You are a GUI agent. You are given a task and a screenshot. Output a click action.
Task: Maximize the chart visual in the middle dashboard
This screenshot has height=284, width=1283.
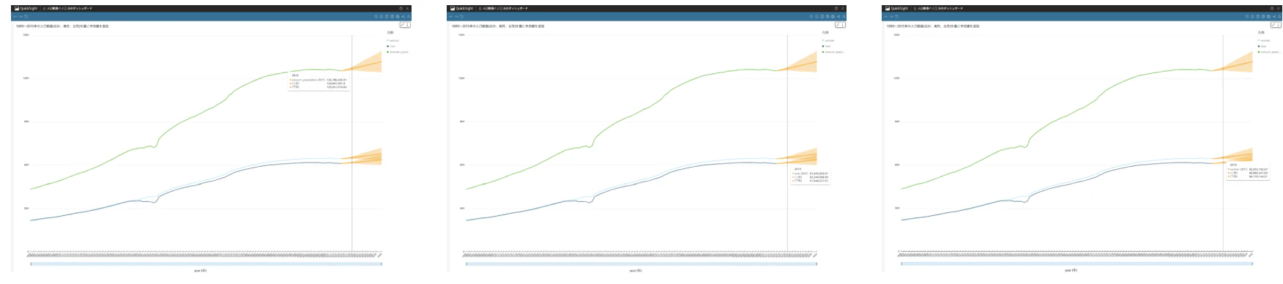point(838,25)
